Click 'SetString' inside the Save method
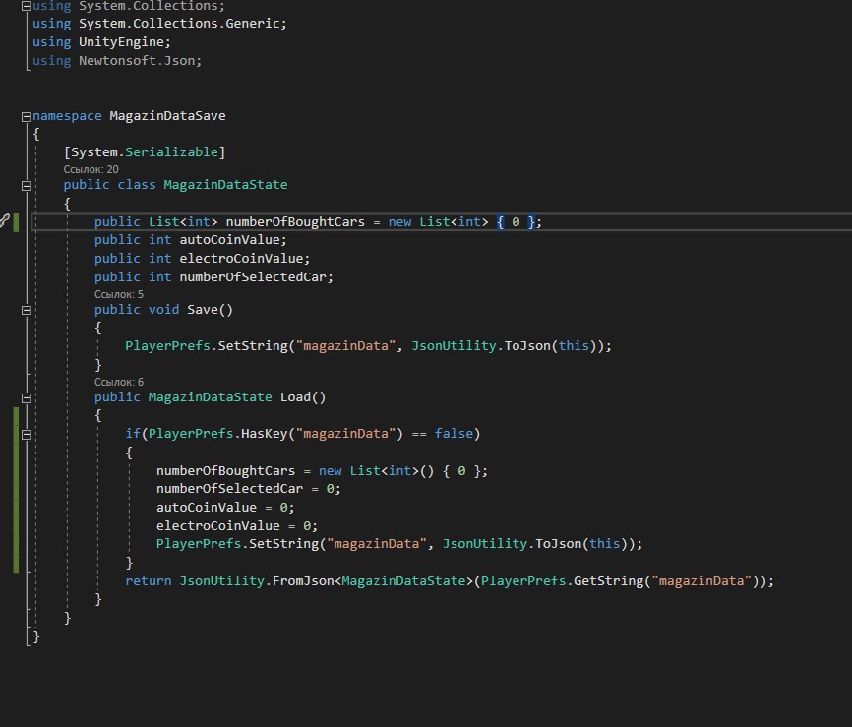The image size is (852, 727). pyautogui.click(x=253, y=346)
